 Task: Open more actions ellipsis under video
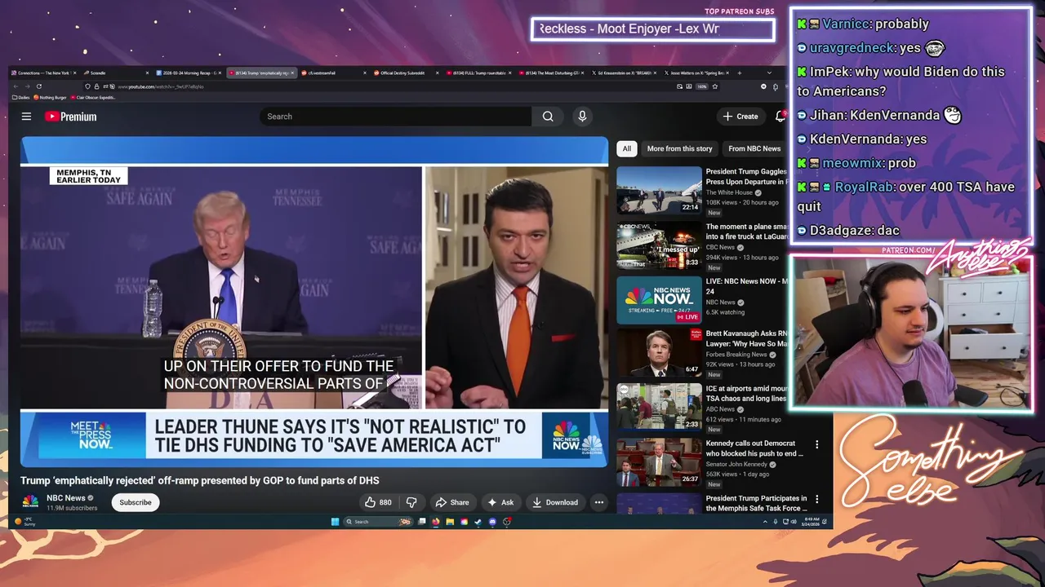[599, 502]
